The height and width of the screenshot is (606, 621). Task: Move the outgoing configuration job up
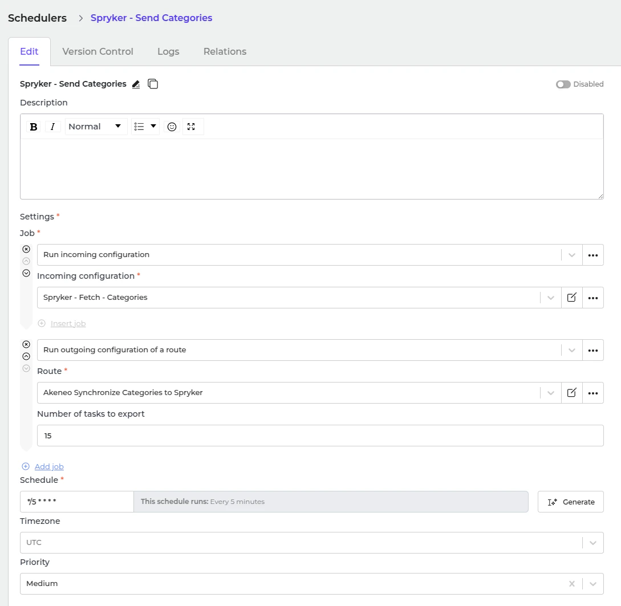point(26,356)
